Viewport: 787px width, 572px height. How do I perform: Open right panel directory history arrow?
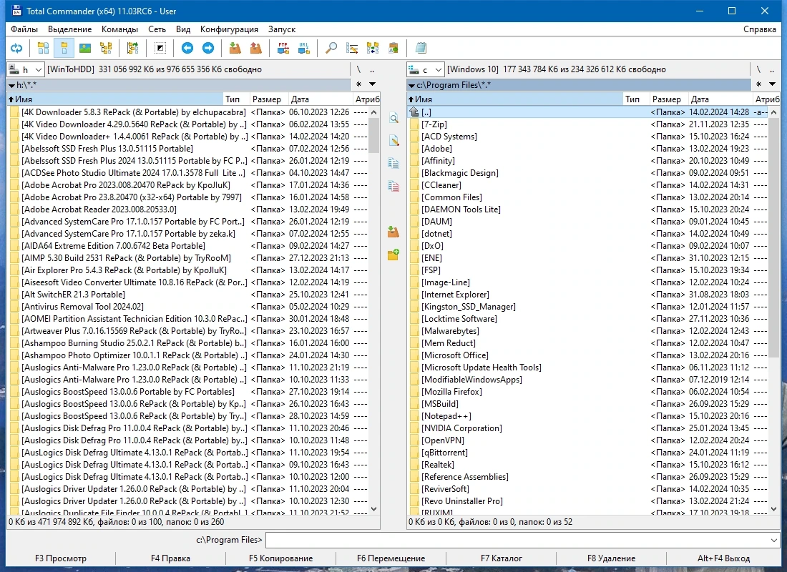point(773,84)
